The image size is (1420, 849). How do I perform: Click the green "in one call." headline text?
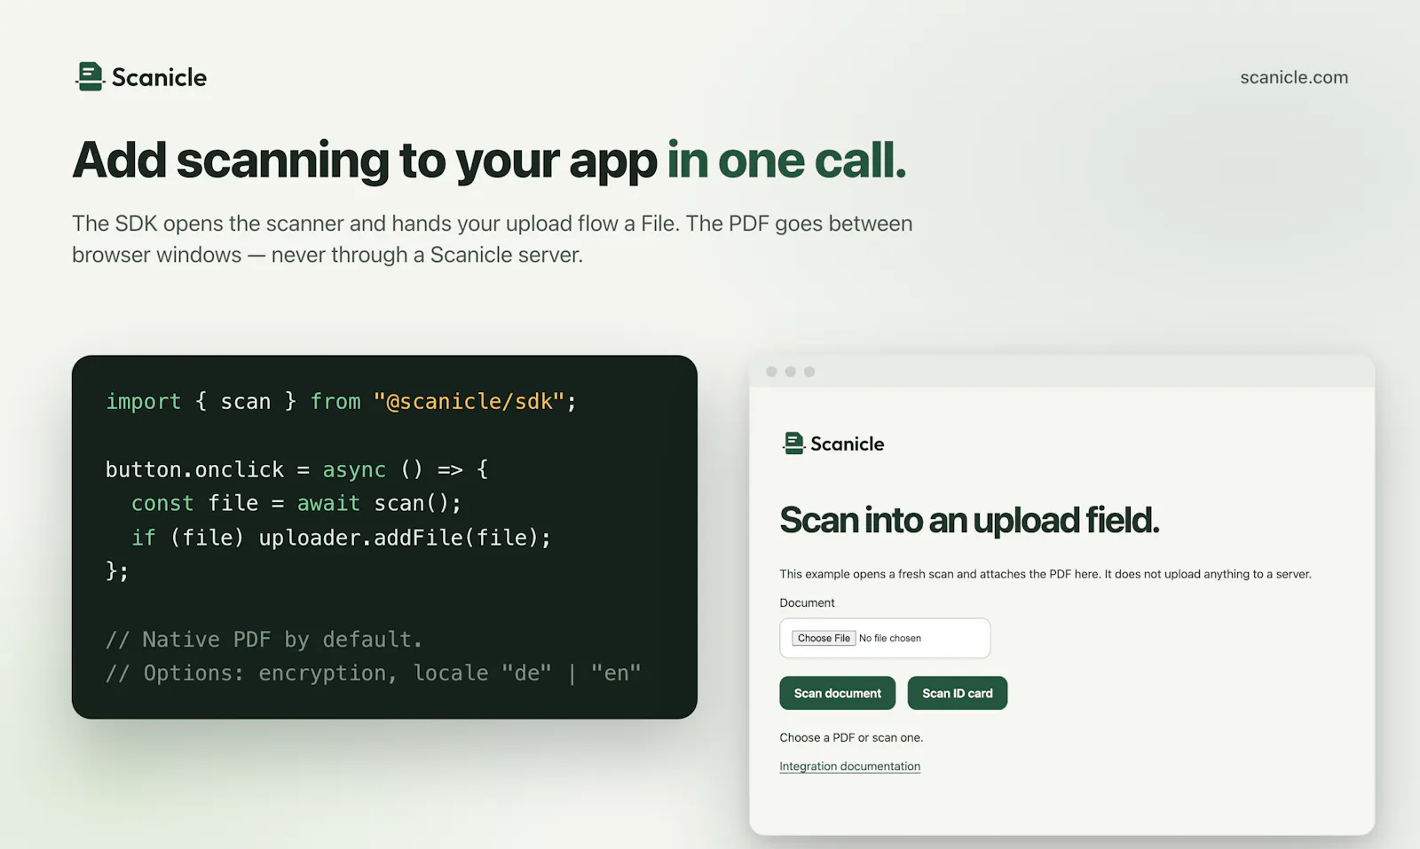pyautogui.click(x=786, y=161)
